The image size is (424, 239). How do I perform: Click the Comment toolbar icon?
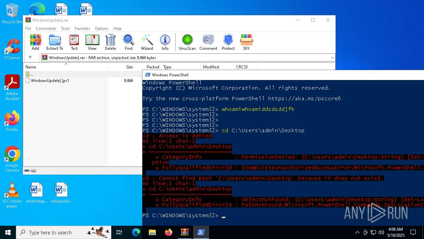pos(208,42)
